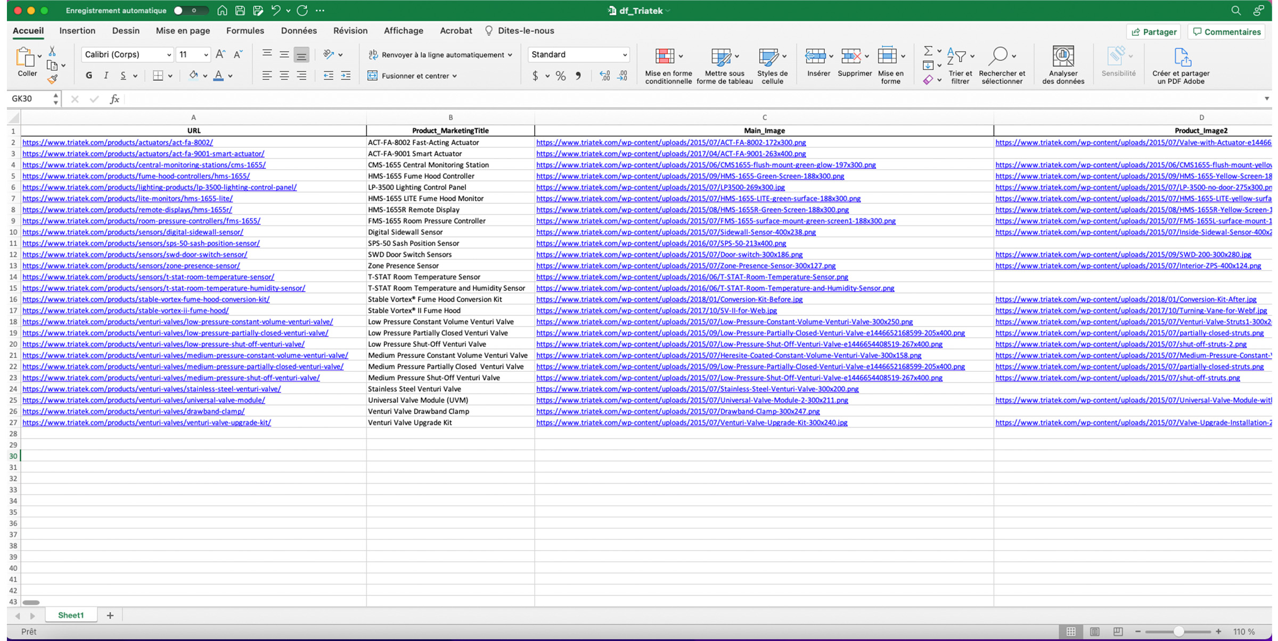Viewport: 1278px width, 641px height.
Task: Open the Currency format dropdown arrow
Action: [x=547, y=76]
